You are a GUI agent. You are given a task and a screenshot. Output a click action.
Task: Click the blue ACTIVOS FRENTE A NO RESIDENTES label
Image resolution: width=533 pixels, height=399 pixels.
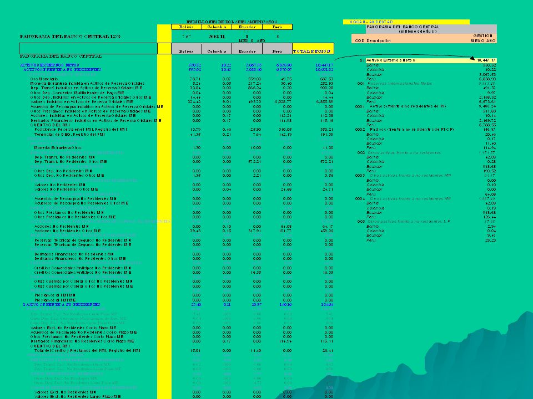coord(62,70)
